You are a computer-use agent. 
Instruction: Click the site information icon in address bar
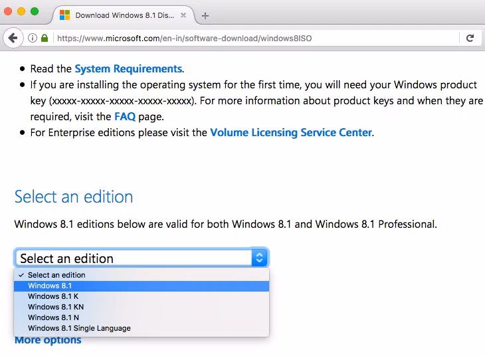click(x=32, y=39)
